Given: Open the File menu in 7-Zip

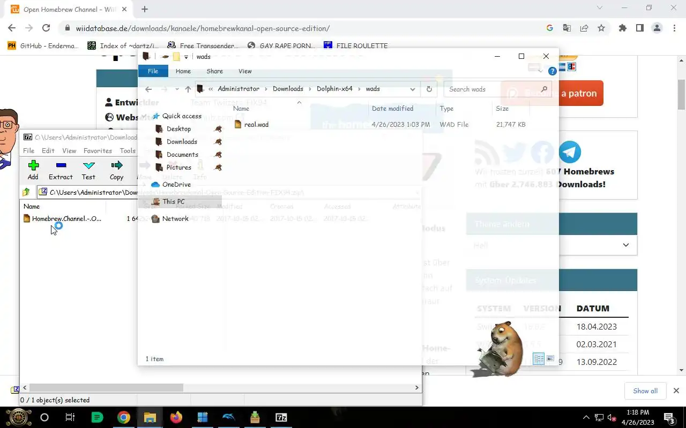Looking at the screenshot, I should click(28, 151).
